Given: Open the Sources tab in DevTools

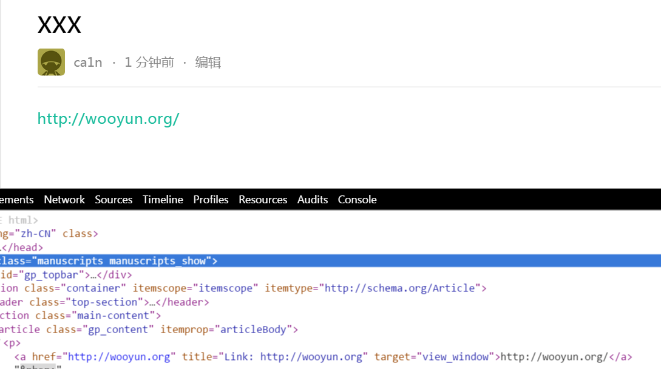Looking at the screenshot, I should click(114, 200).
